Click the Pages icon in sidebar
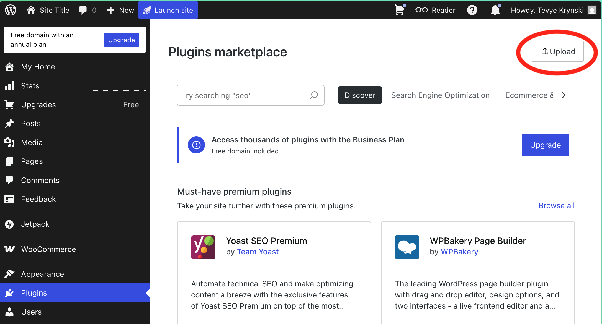Image resolution: width=602 pixels, height=324 pixels. (x=9, y=161)
